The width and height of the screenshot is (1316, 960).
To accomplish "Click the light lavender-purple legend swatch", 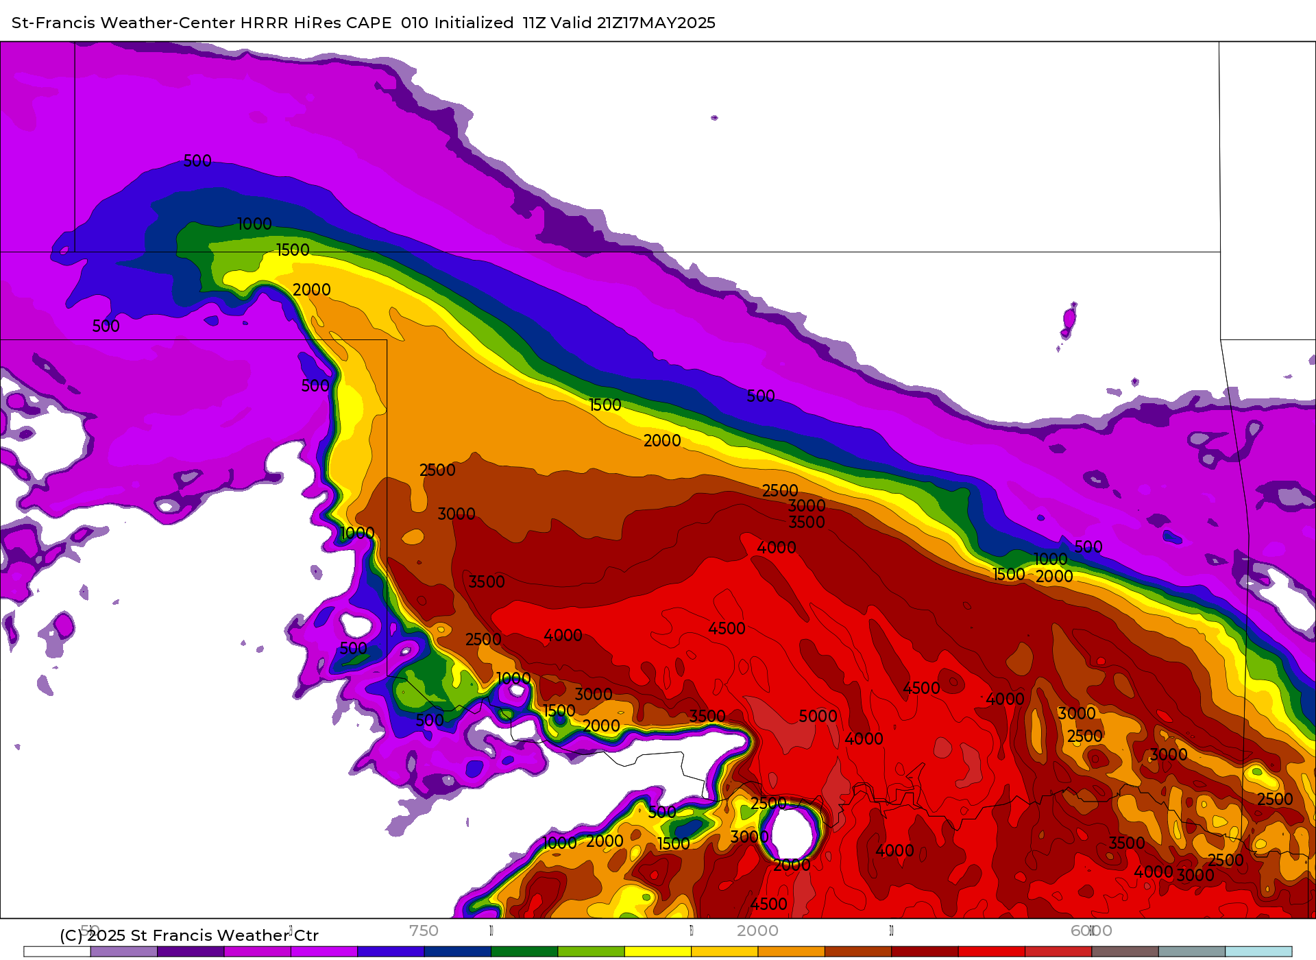I will click(124, 952).
